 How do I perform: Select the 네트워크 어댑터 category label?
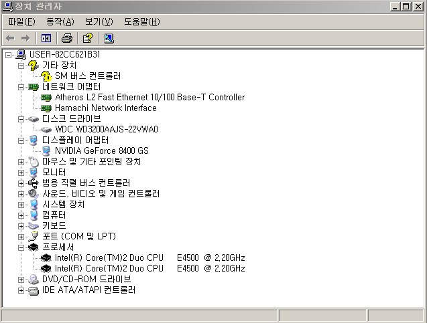71,87
